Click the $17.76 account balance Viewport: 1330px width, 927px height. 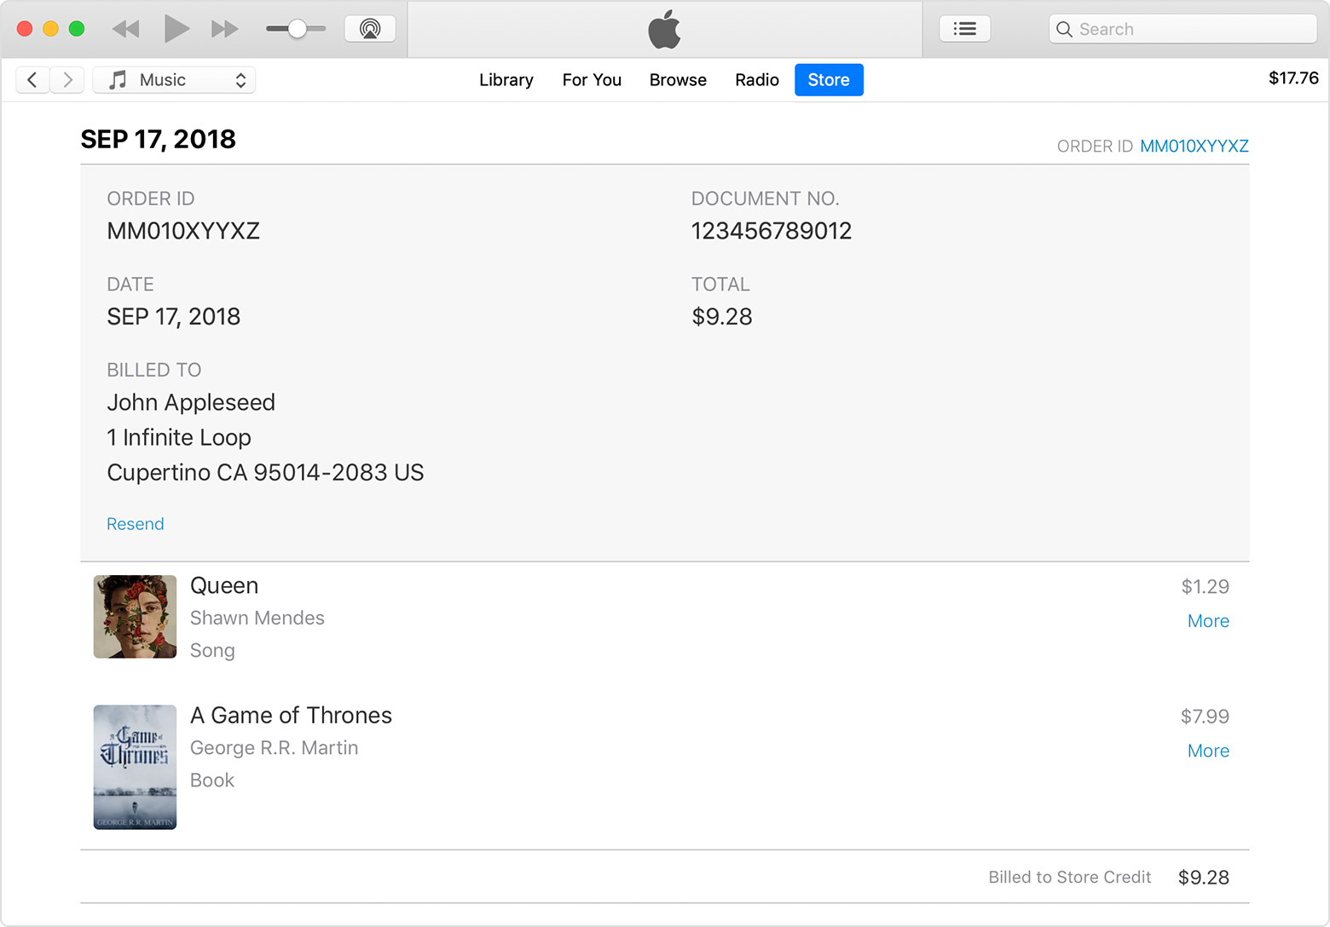[1293, 78]
